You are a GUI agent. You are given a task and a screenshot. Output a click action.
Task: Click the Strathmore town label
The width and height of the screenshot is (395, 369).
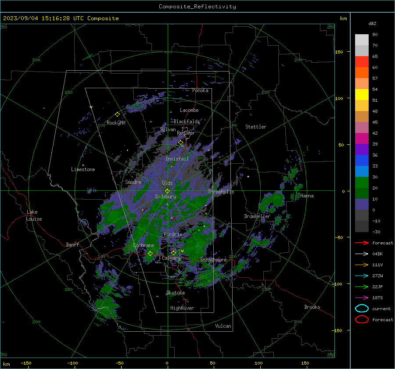(213, 260)
